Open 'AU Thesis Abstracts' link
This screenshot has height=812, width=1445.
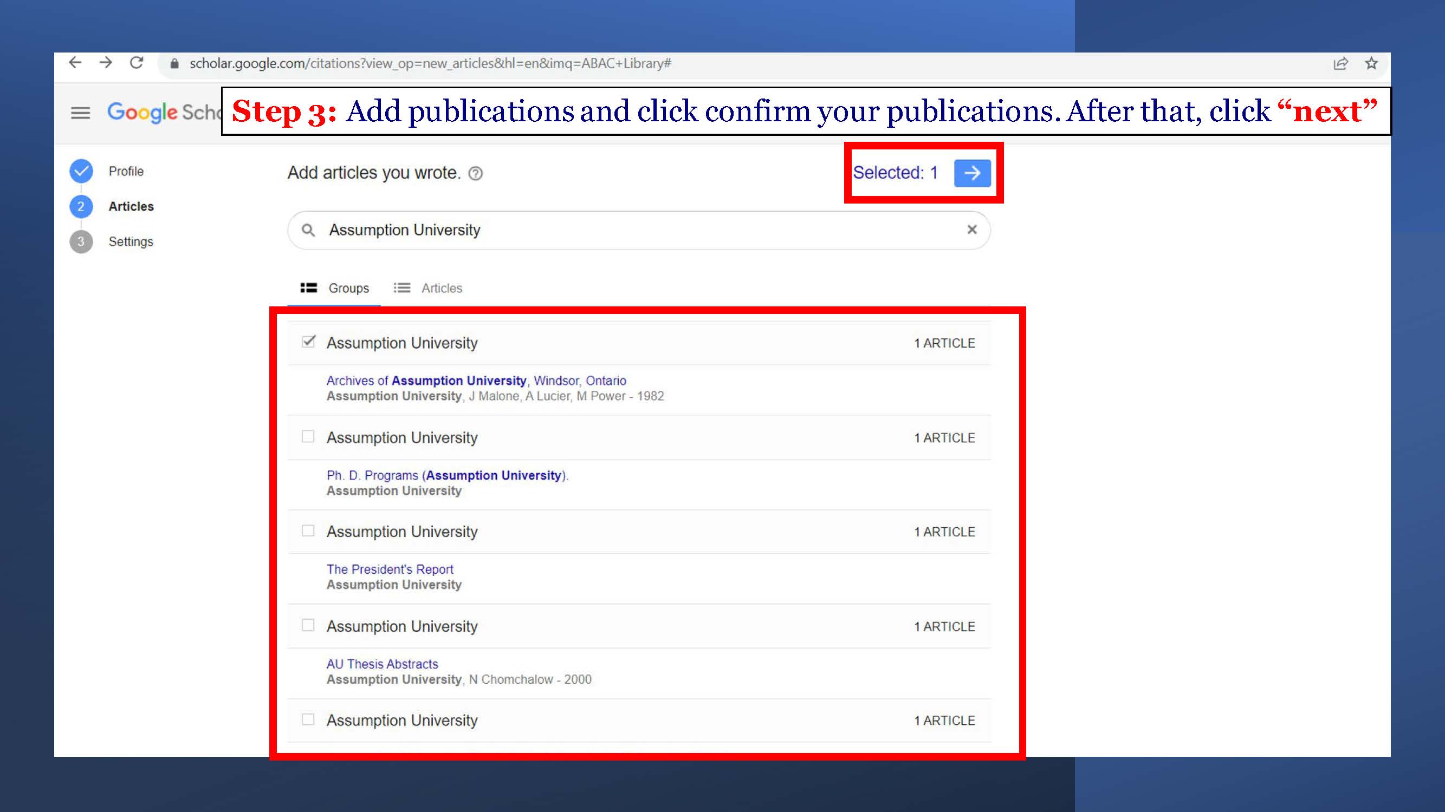[x=382, y=664]
